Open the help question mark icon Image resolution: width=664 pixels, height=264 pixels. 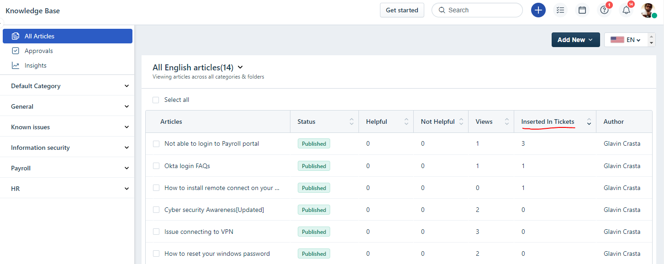(x=604, y=10)
